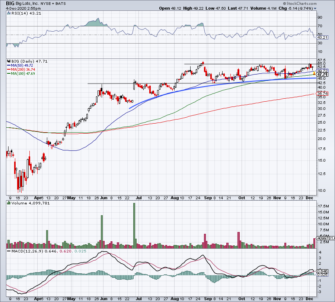Click the red MA(200) legend line swatch
The image size is (335, 302).
pyautogui.click(x=9, y=70)
